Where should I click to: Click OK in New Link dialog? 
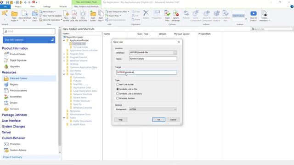tap(158, 120)
